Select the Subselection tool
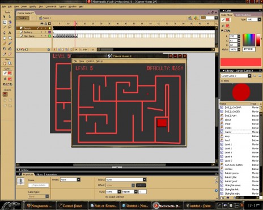 (x=10, y=17)
